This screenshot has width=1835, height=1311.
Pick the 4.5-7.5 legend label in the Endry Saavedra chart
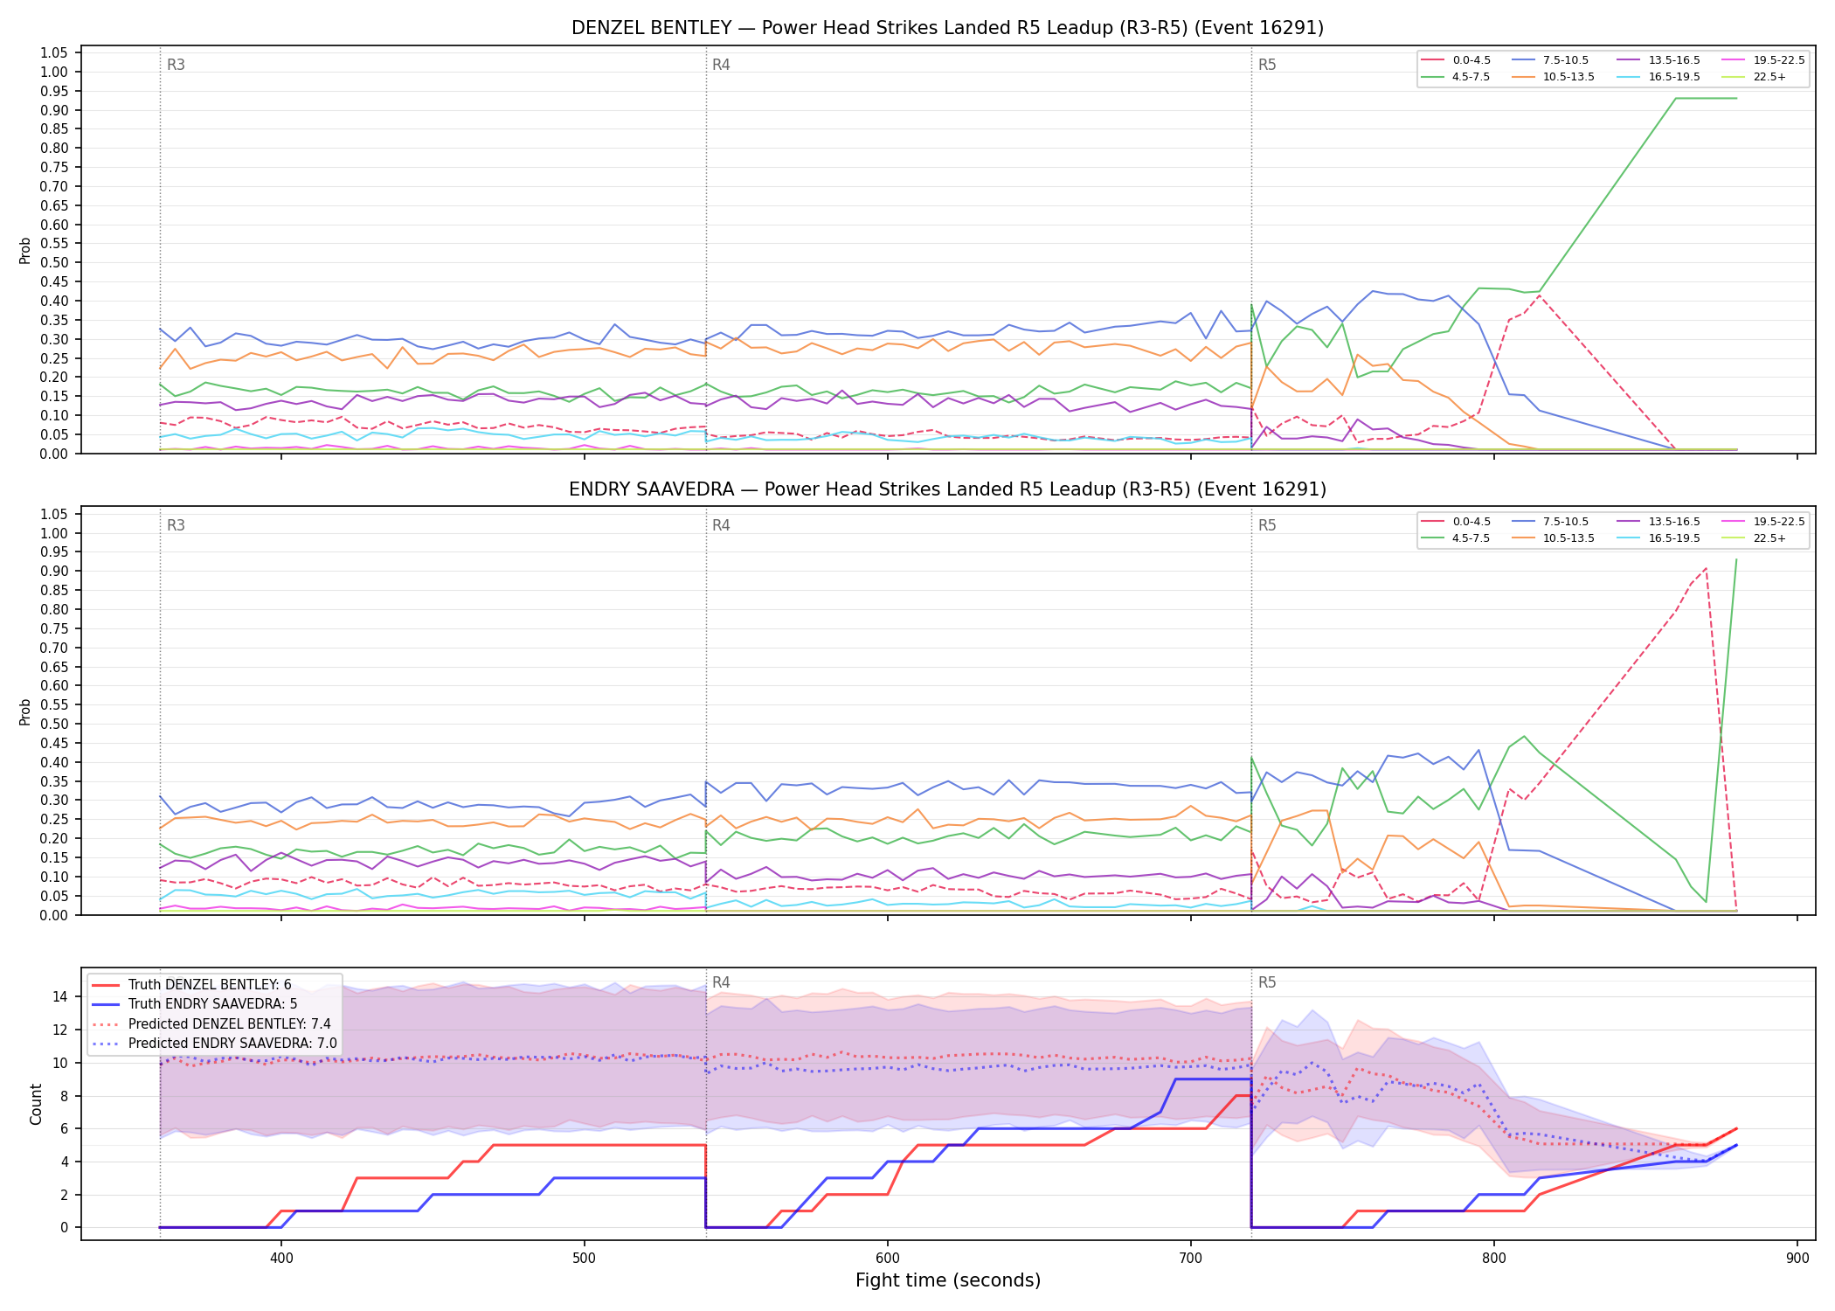1471,538
